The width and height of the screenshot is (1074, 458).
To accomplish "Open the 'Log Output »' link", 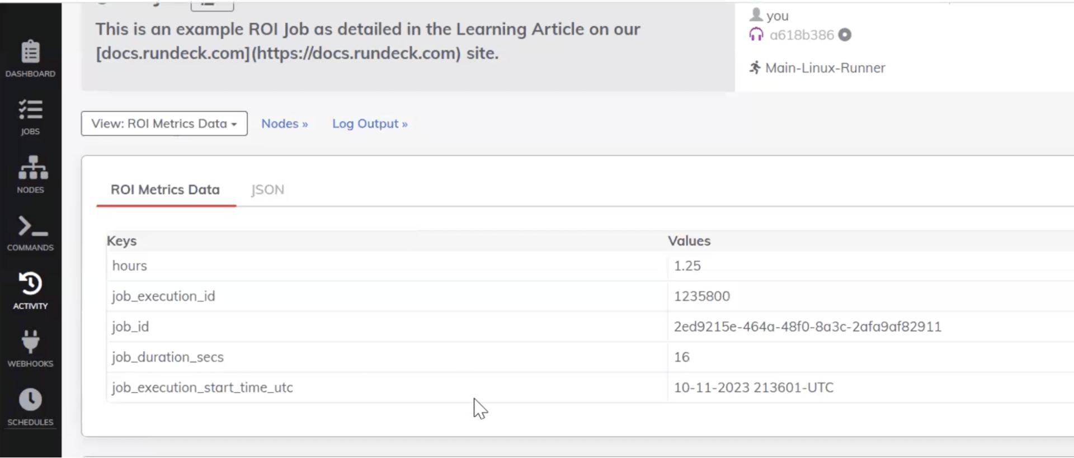I will (370, 124).
